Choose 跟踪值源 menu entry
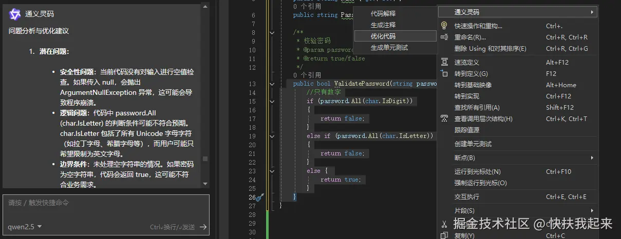621x239 pixels. pos(518,130)
